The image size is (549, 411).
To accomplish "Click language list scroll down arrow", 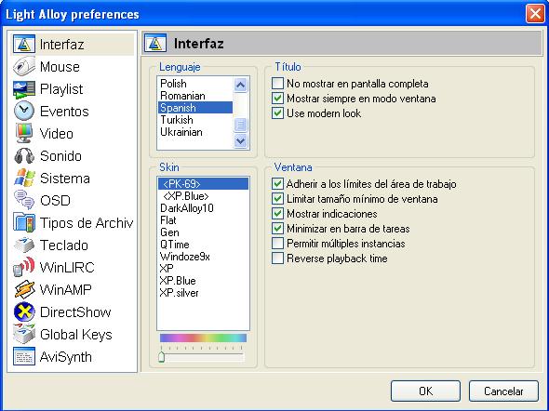I will (241, 141).
